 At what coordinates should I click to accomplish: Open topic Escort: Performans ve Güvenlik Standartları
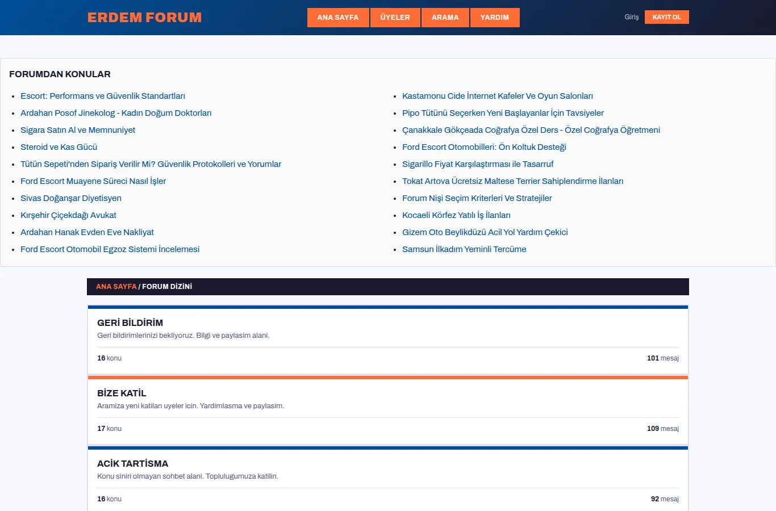pos(103,96)
